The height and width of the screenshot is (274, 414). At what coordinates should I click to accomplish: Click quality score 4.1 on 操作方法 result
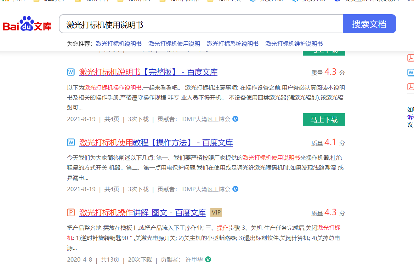point(330,142)
